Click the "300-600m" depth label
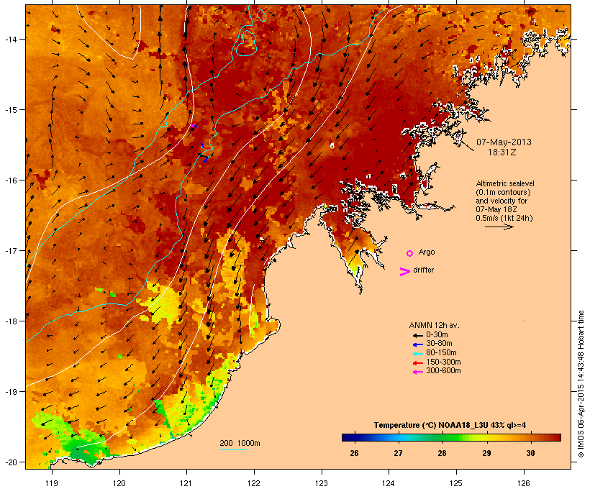This screenshot has height=489, width=590. [444, 371]
